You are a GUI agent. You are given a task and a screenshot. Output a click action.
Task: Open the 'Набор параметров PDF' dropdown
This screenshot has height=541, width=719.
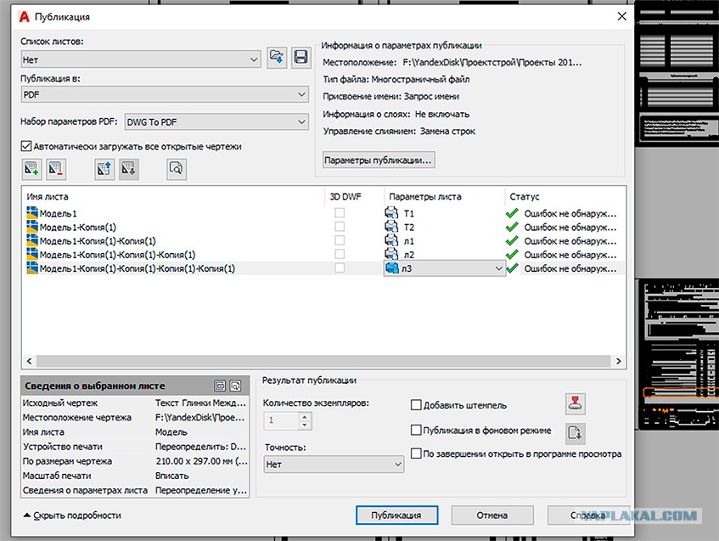point(216,122)
